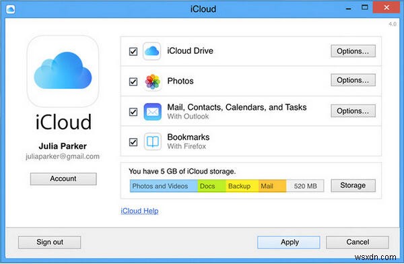
Task: Click the juliaparker@gmail.com email text
Action: (63, 156)
